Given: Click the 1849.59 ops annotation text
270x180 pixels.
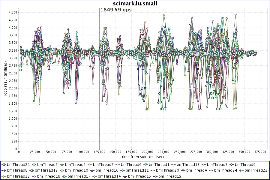Looking at the screenshot, I should click(116, 10).
